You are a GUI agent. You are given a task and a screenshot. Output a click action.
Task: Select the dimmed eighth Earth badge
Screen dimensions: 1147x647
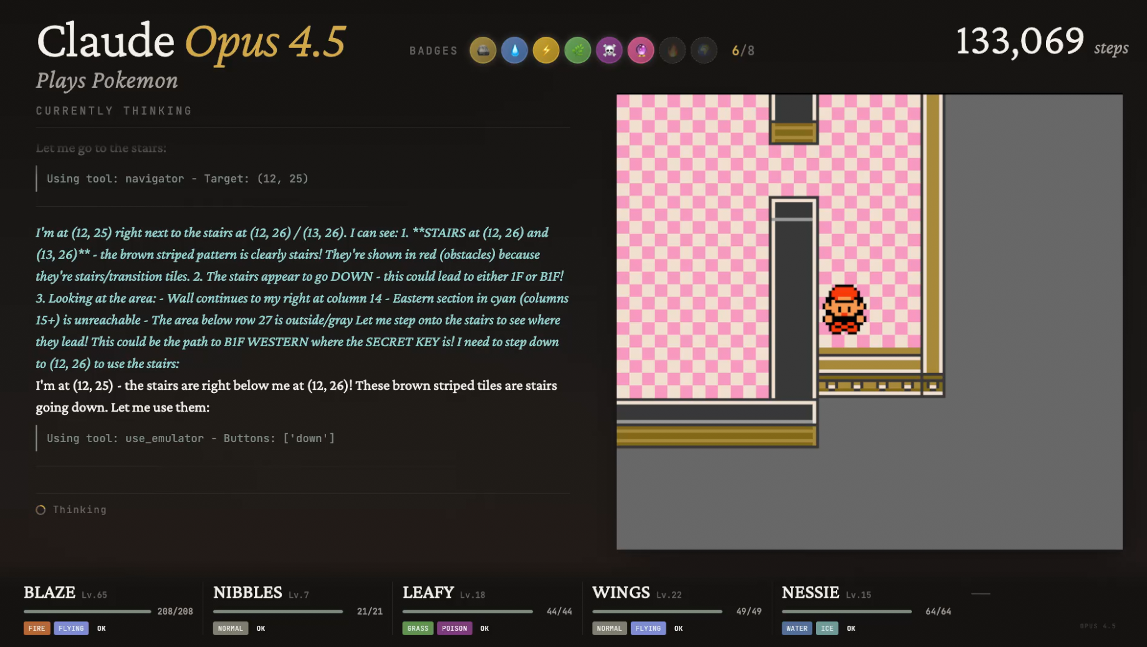click(704, 50)
